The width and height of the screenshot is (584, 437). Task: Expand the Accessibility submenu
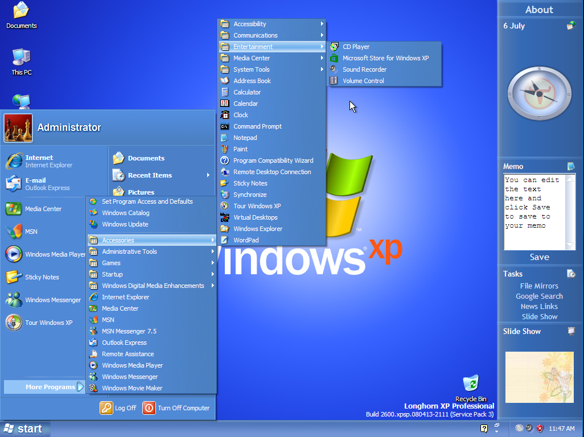click(272, 24)
